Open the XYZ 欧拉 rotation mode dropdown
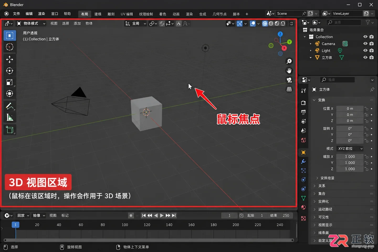This screenshot has height=252, width=378. 350,149
